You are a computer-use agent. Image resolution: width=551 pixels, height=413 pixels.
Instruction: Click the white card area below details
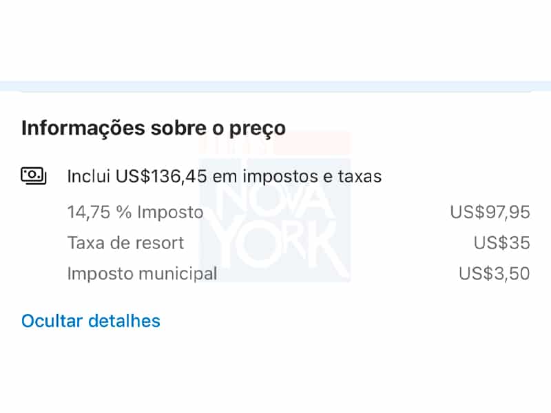coord(275,372)
